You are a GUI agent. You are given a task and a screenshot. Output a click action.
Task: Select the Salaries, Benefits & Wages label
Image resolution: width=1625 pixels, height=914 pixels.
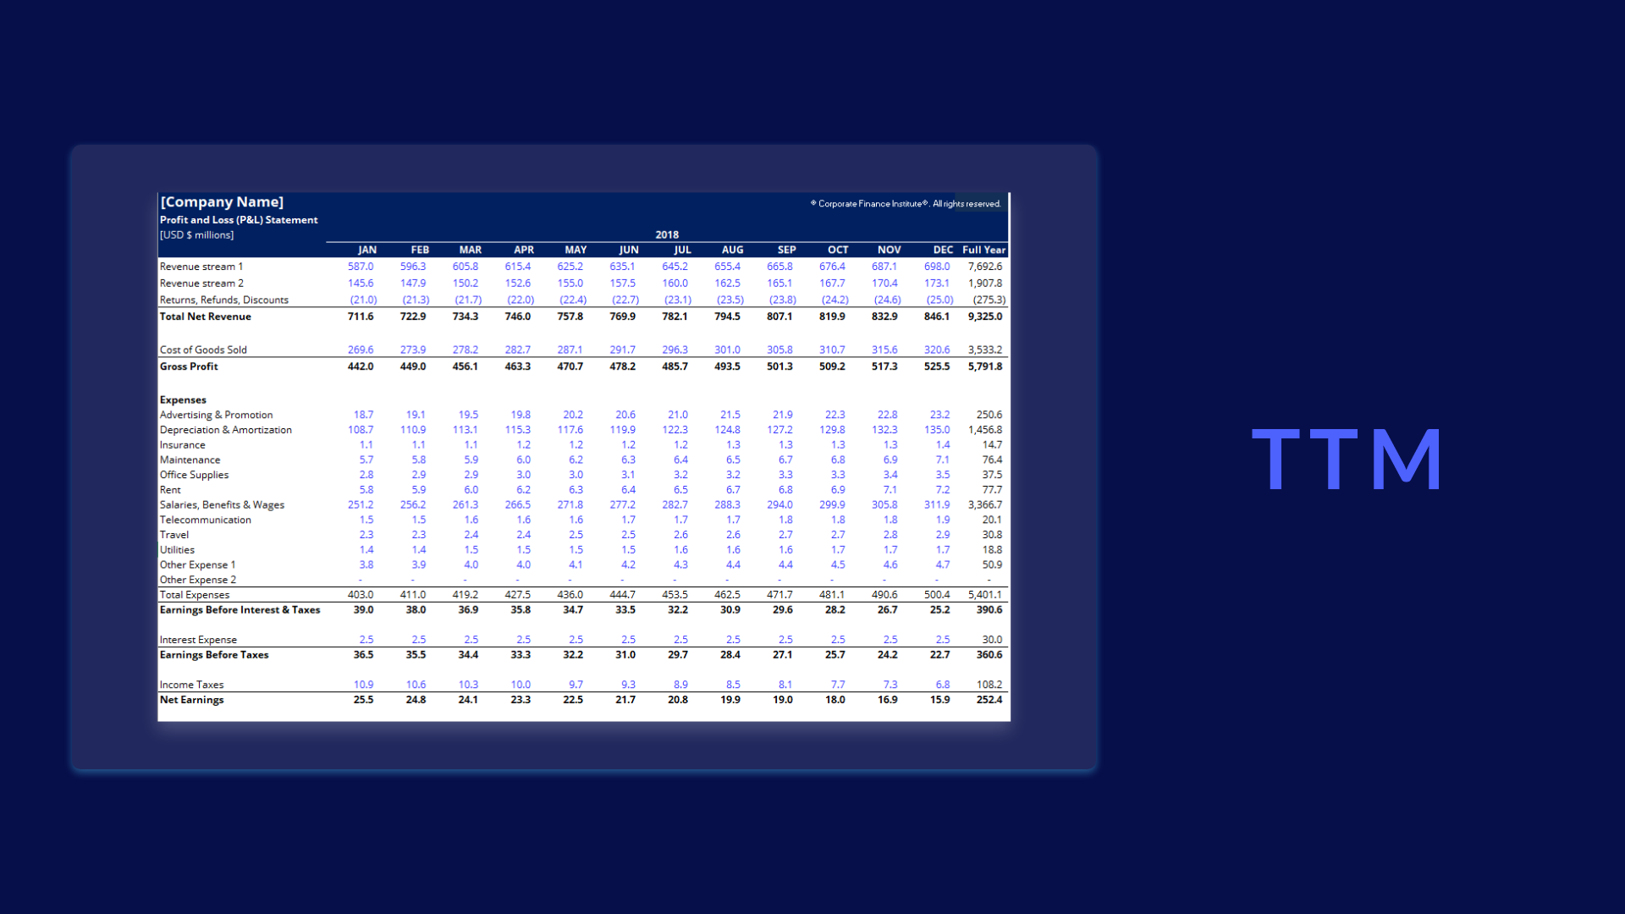point(223,504)
